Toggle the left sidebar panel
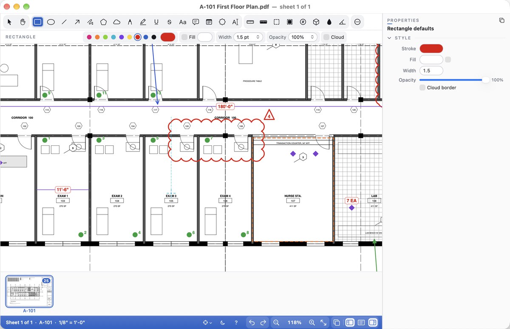Viewport: 510px width, 329px height. tap(350, 323)
